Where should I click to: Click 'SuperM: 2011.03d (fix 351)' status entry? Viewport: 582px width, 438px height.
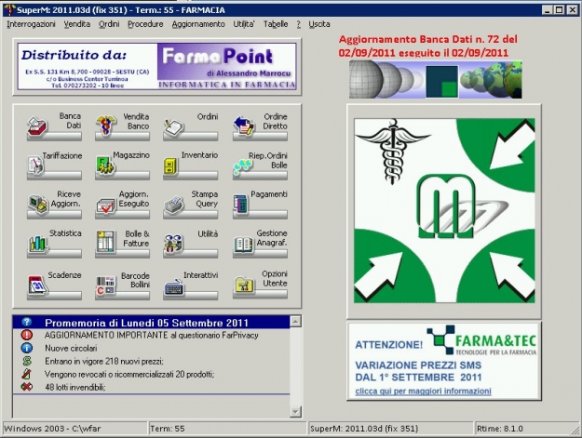[390, 429]
